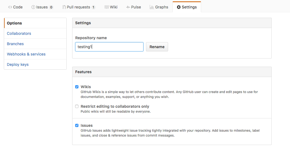
Task: Uncheck the Wikis checkbox
Action: click(77, 87)
